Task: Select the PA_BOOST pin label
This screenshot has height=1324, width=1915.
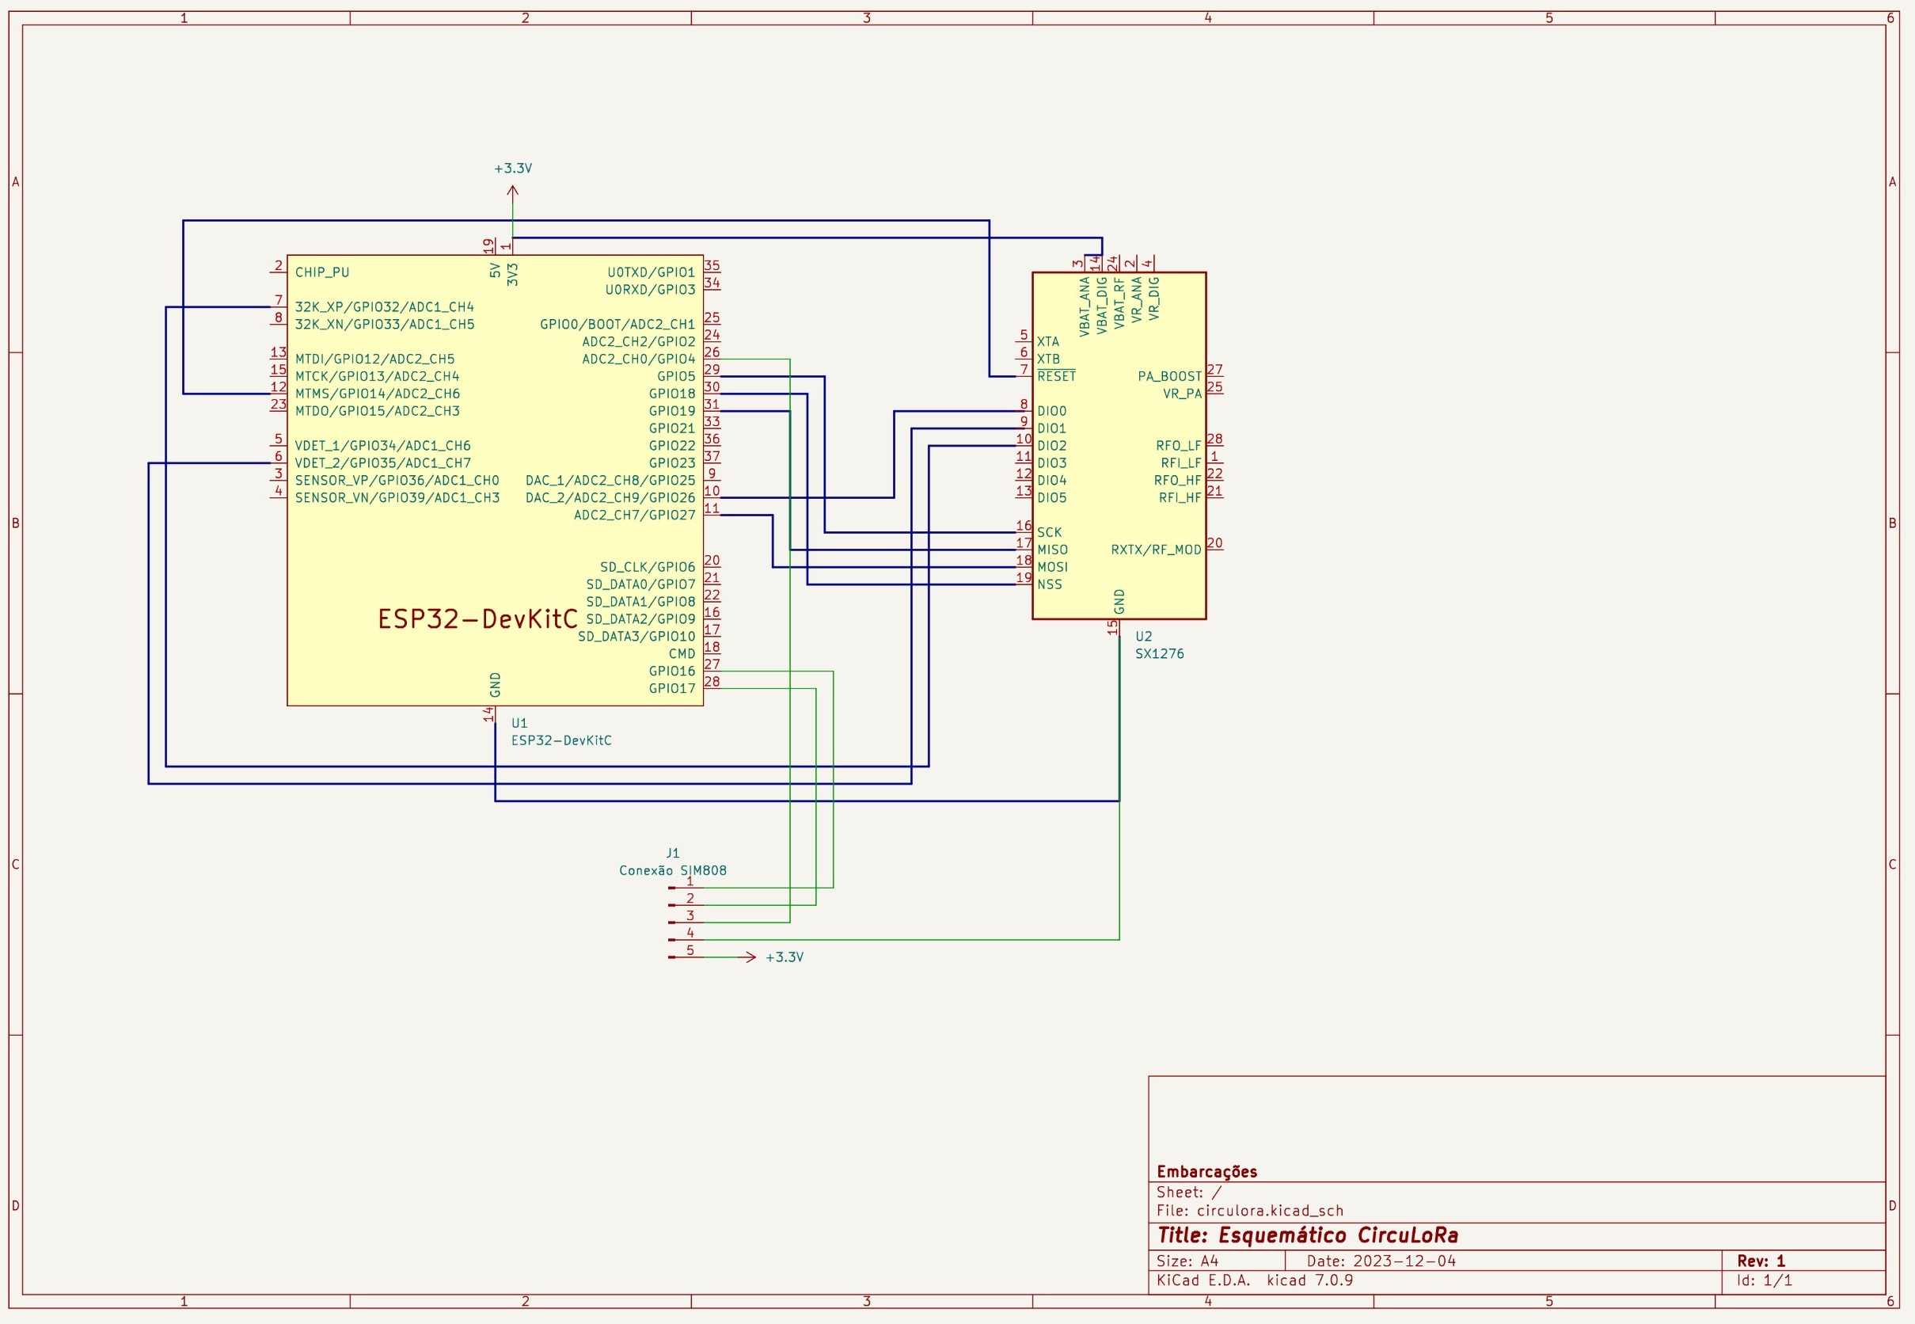Action: (1169, 376)
